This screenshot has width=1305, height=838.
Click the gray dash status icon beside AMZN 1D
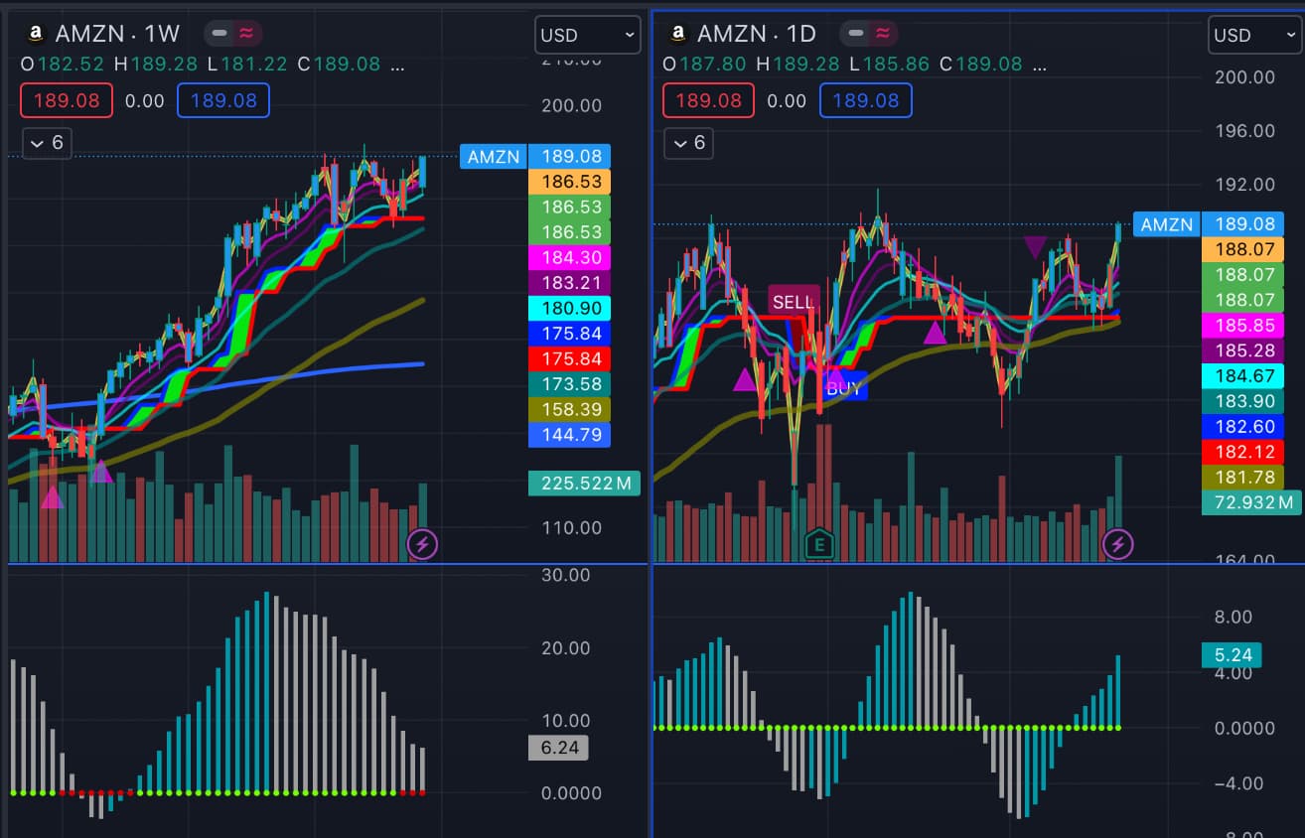pyautogui.click(x=854, y=34)
